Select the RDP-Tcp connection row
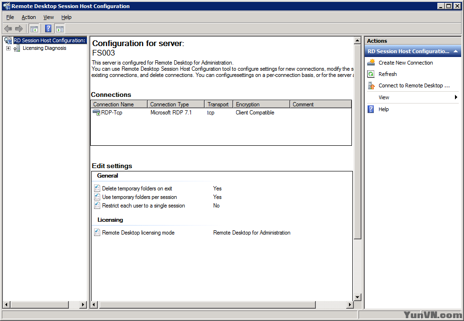464x321 pixels. tap(112, 113)
